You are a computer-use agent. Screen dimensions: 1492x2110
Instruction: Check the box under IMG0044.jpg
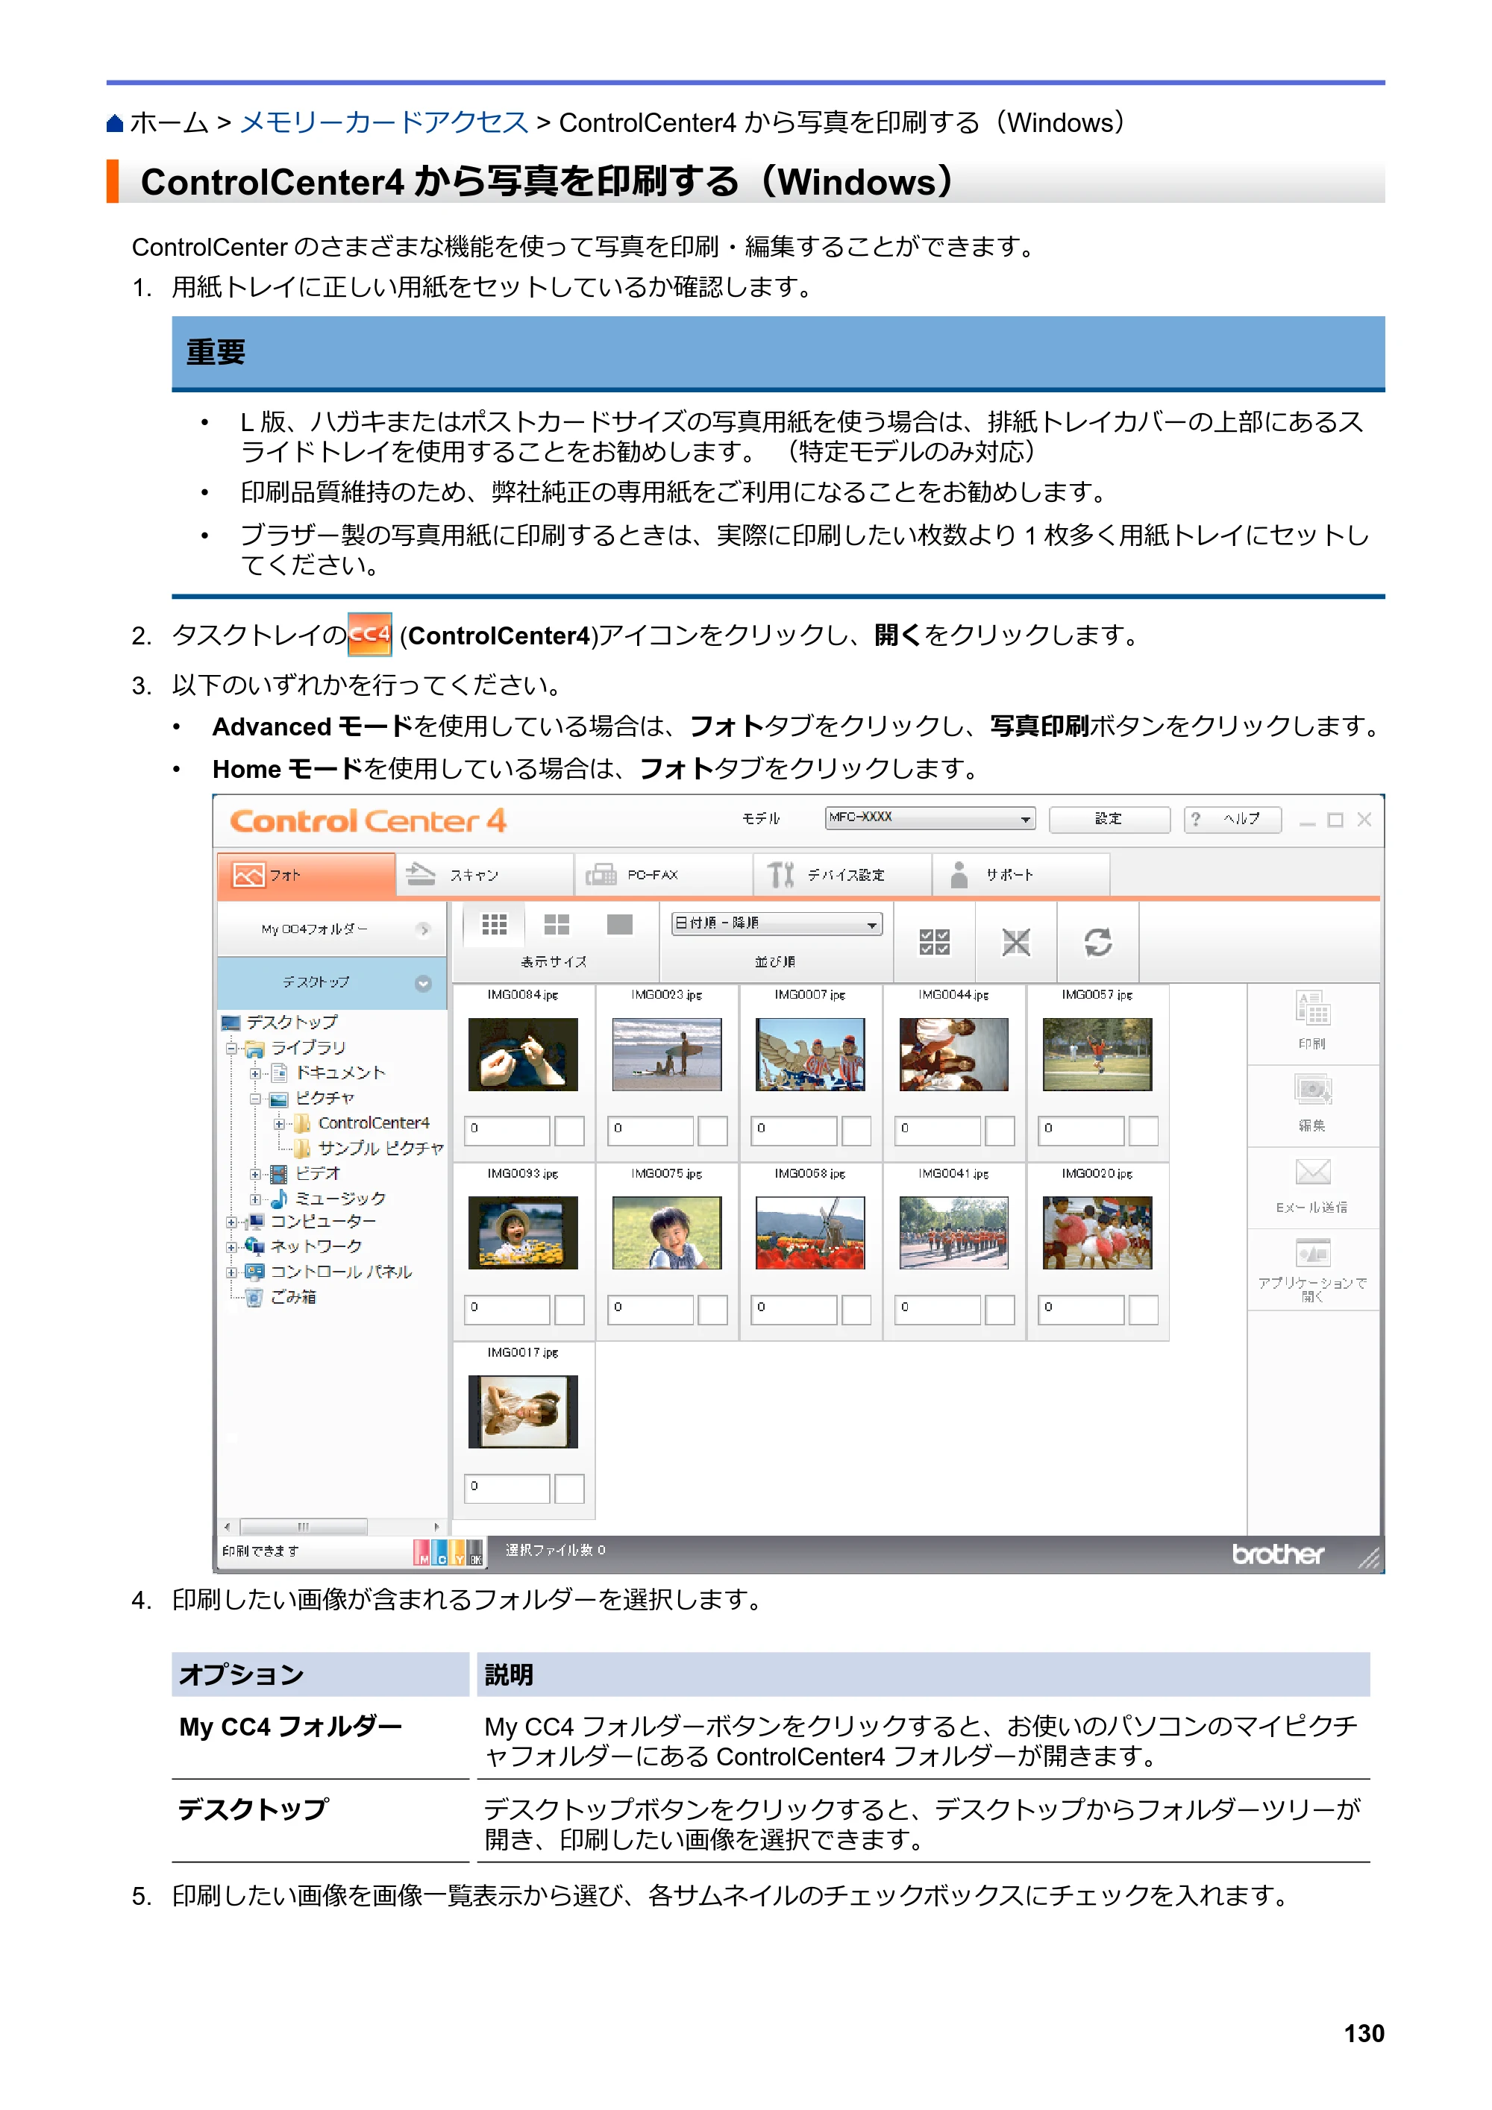[1000, 1131]
